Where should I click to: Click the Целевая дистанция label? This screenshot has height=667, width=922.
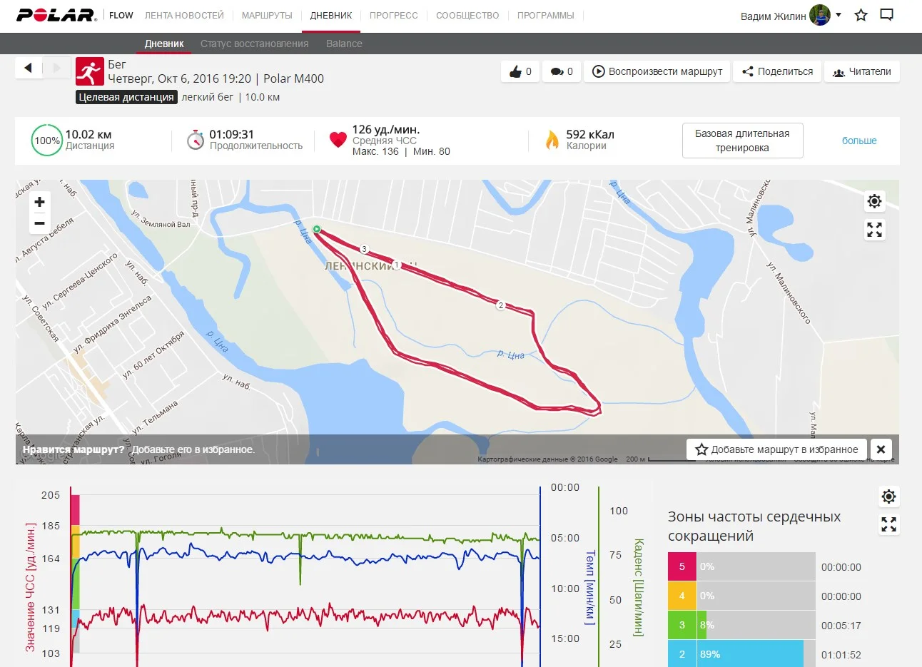[x=126, y=97]
